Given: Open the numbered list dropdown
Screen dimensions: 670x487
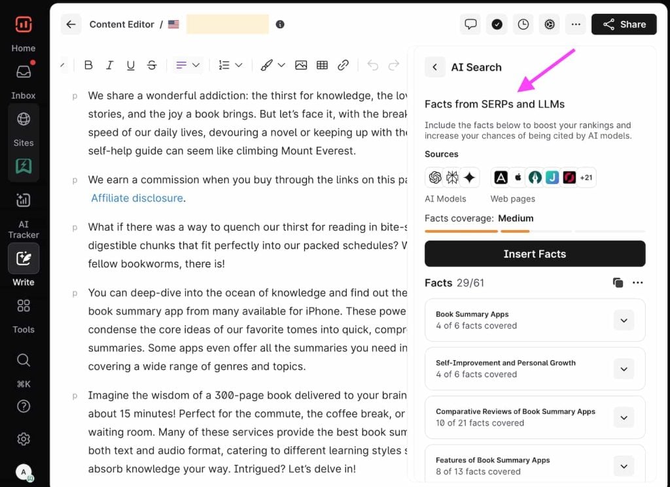Looking at the screenshot, I should tap(230, 65).
